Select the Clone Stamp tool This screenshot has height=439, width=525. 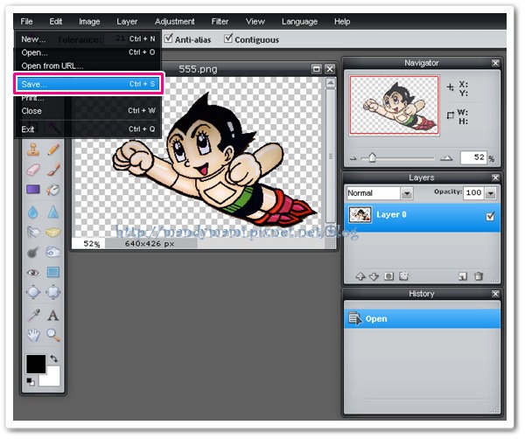[33, 150]
